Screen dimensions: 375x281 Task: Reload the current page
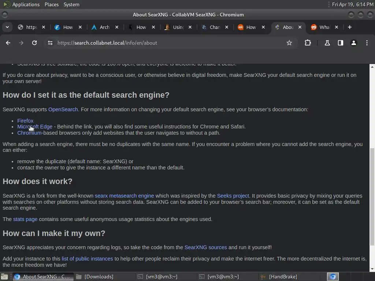pos(34,43)
